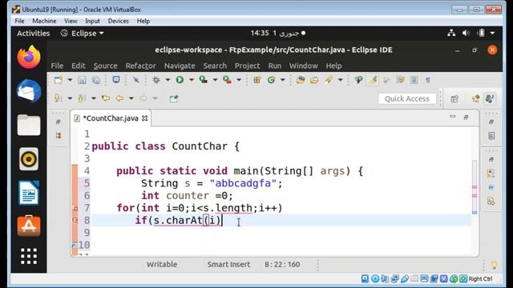Open LibreOffice Writer from the dock
The image size is (513, 288).
29,193
